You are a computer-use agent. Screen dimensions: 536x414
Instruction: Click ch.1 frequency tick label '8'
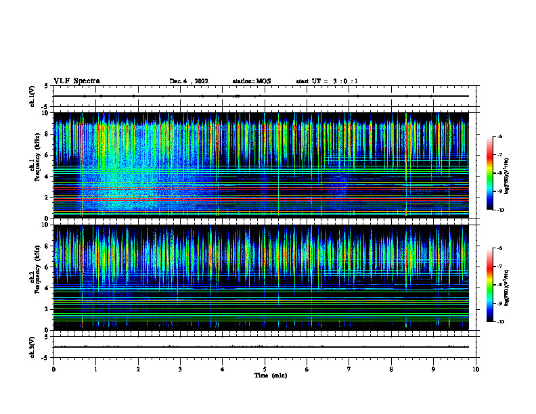click(x=47, y=134)
